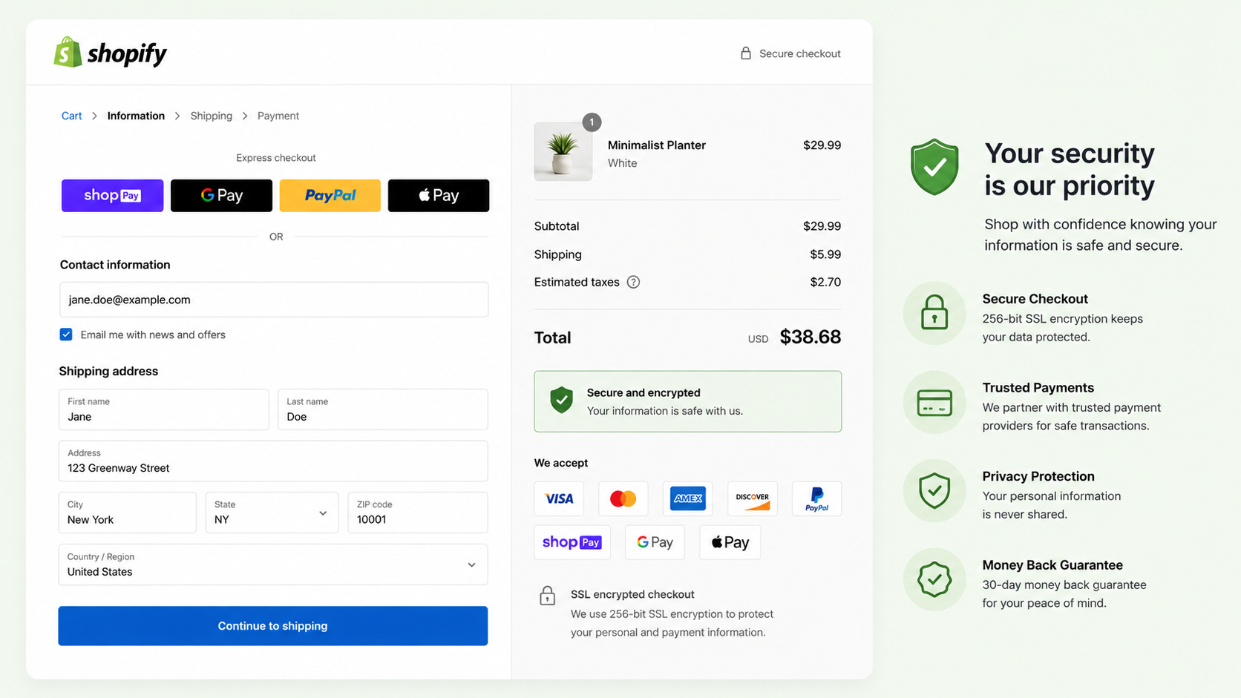
Task: Uncheck Email me with news and offers
Action: click(x=66, y=335)
